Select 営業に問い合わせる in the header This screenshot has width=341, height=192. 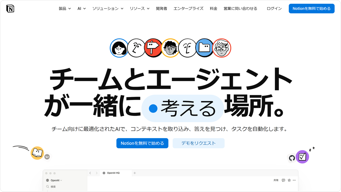(240, 9)
